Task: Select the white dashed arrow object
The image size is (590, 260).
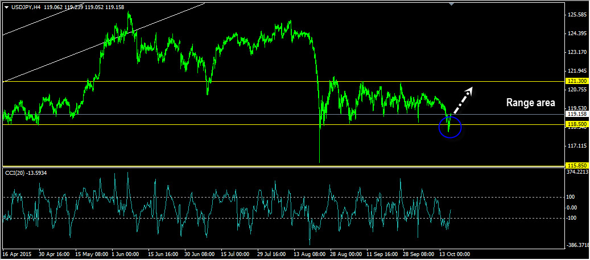Action: pyautogui.click(x=463, y=99)
